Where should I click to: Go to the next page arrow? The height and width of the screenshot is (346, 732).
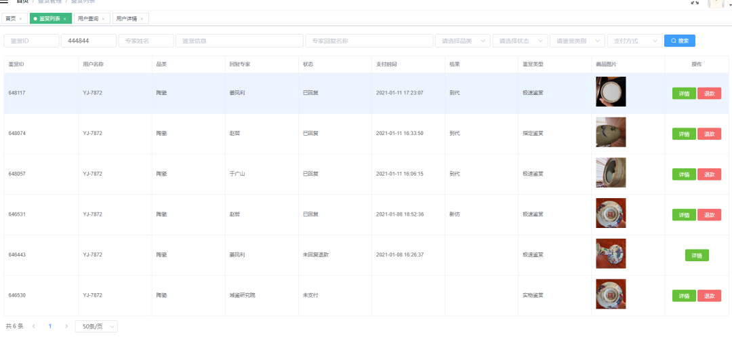point(66,326)
